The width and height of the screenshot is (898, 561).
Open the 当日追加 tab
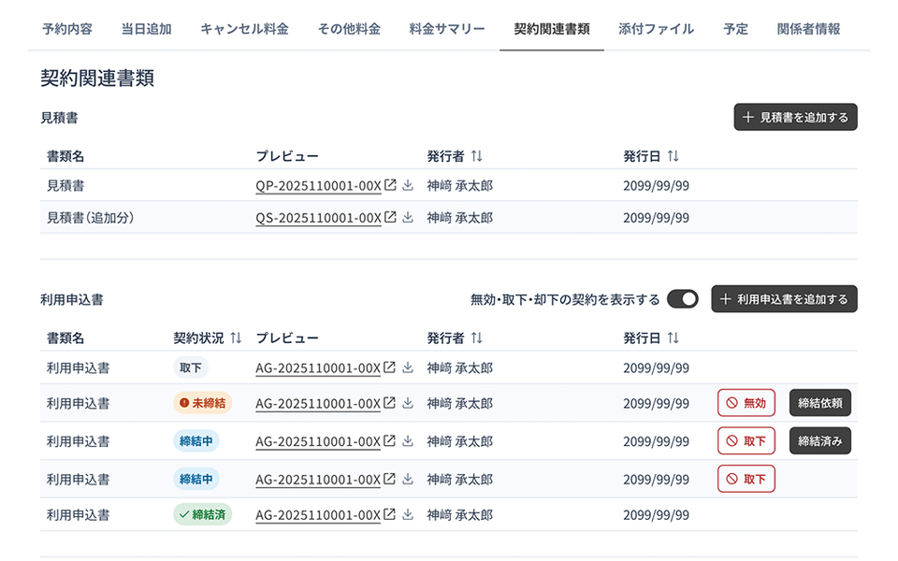(x=147, y=29)
